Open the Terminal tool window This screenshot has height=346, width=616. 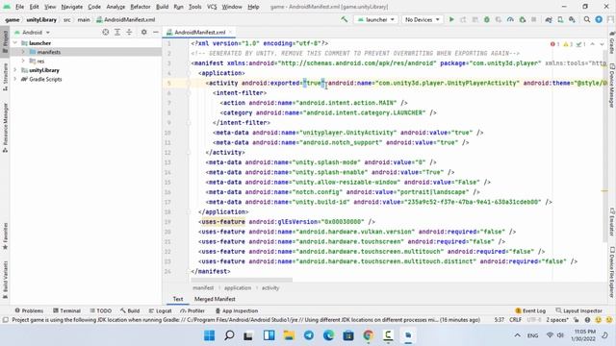pyautogui.click(x=66, y=310)
